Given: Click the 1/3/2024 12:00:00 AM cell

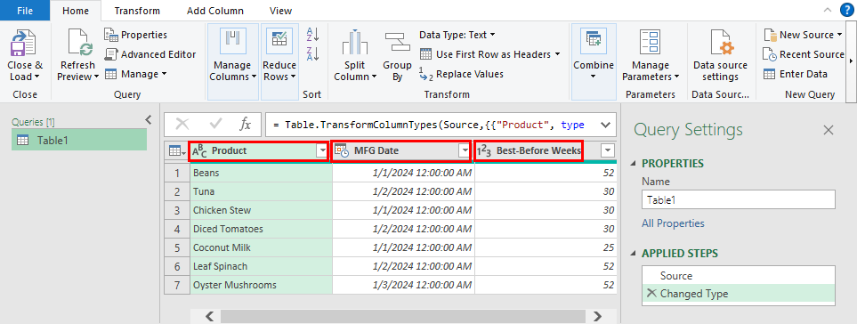Looking at the screenshot, I should pyautogui.click(x=403, y=285).
